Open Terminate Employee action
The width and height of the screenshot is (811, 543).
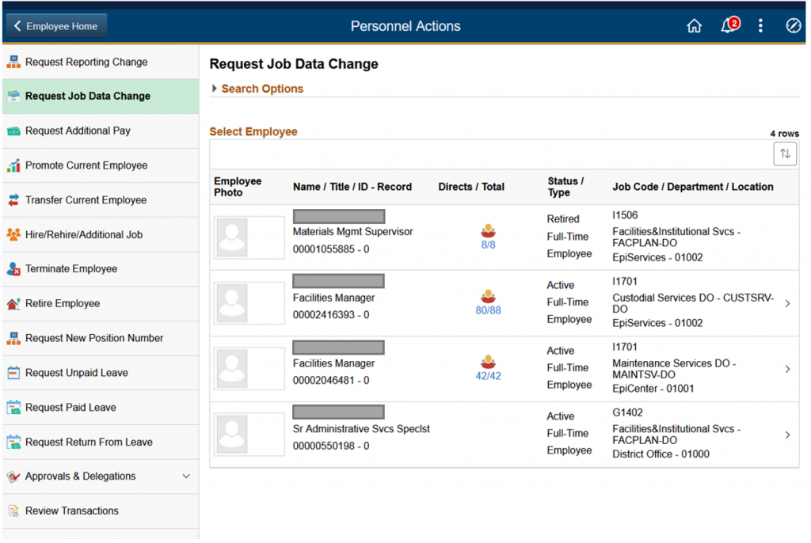coord(101,269)
